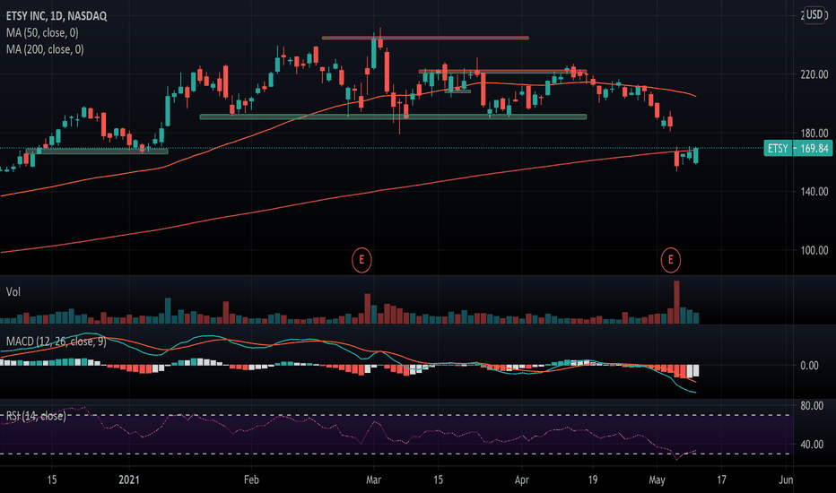836x493 pixels.
Task: Click the ETSY 169.84 price label
Action: [x=797, y=148]
